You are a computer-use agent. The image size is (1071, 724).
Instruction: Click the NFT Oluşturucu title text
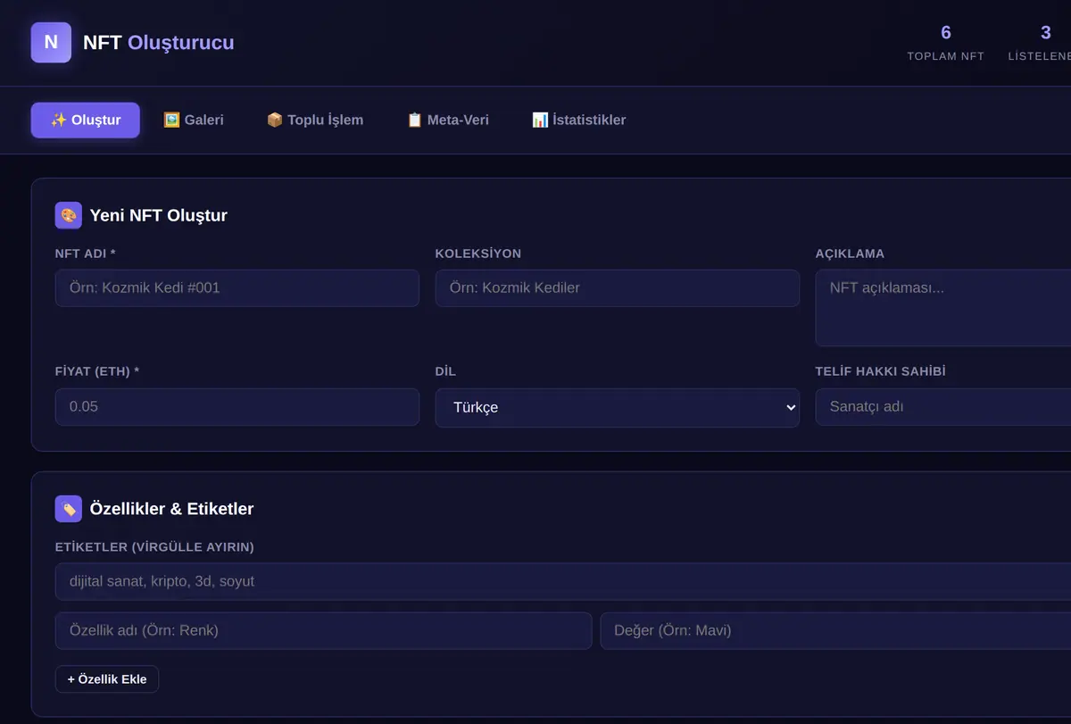(159, 42)
